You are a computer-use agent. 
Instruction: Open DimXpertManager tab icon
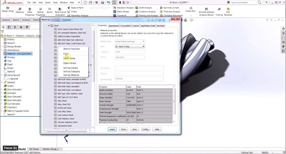pyautogui.click(x=21, y=27)
